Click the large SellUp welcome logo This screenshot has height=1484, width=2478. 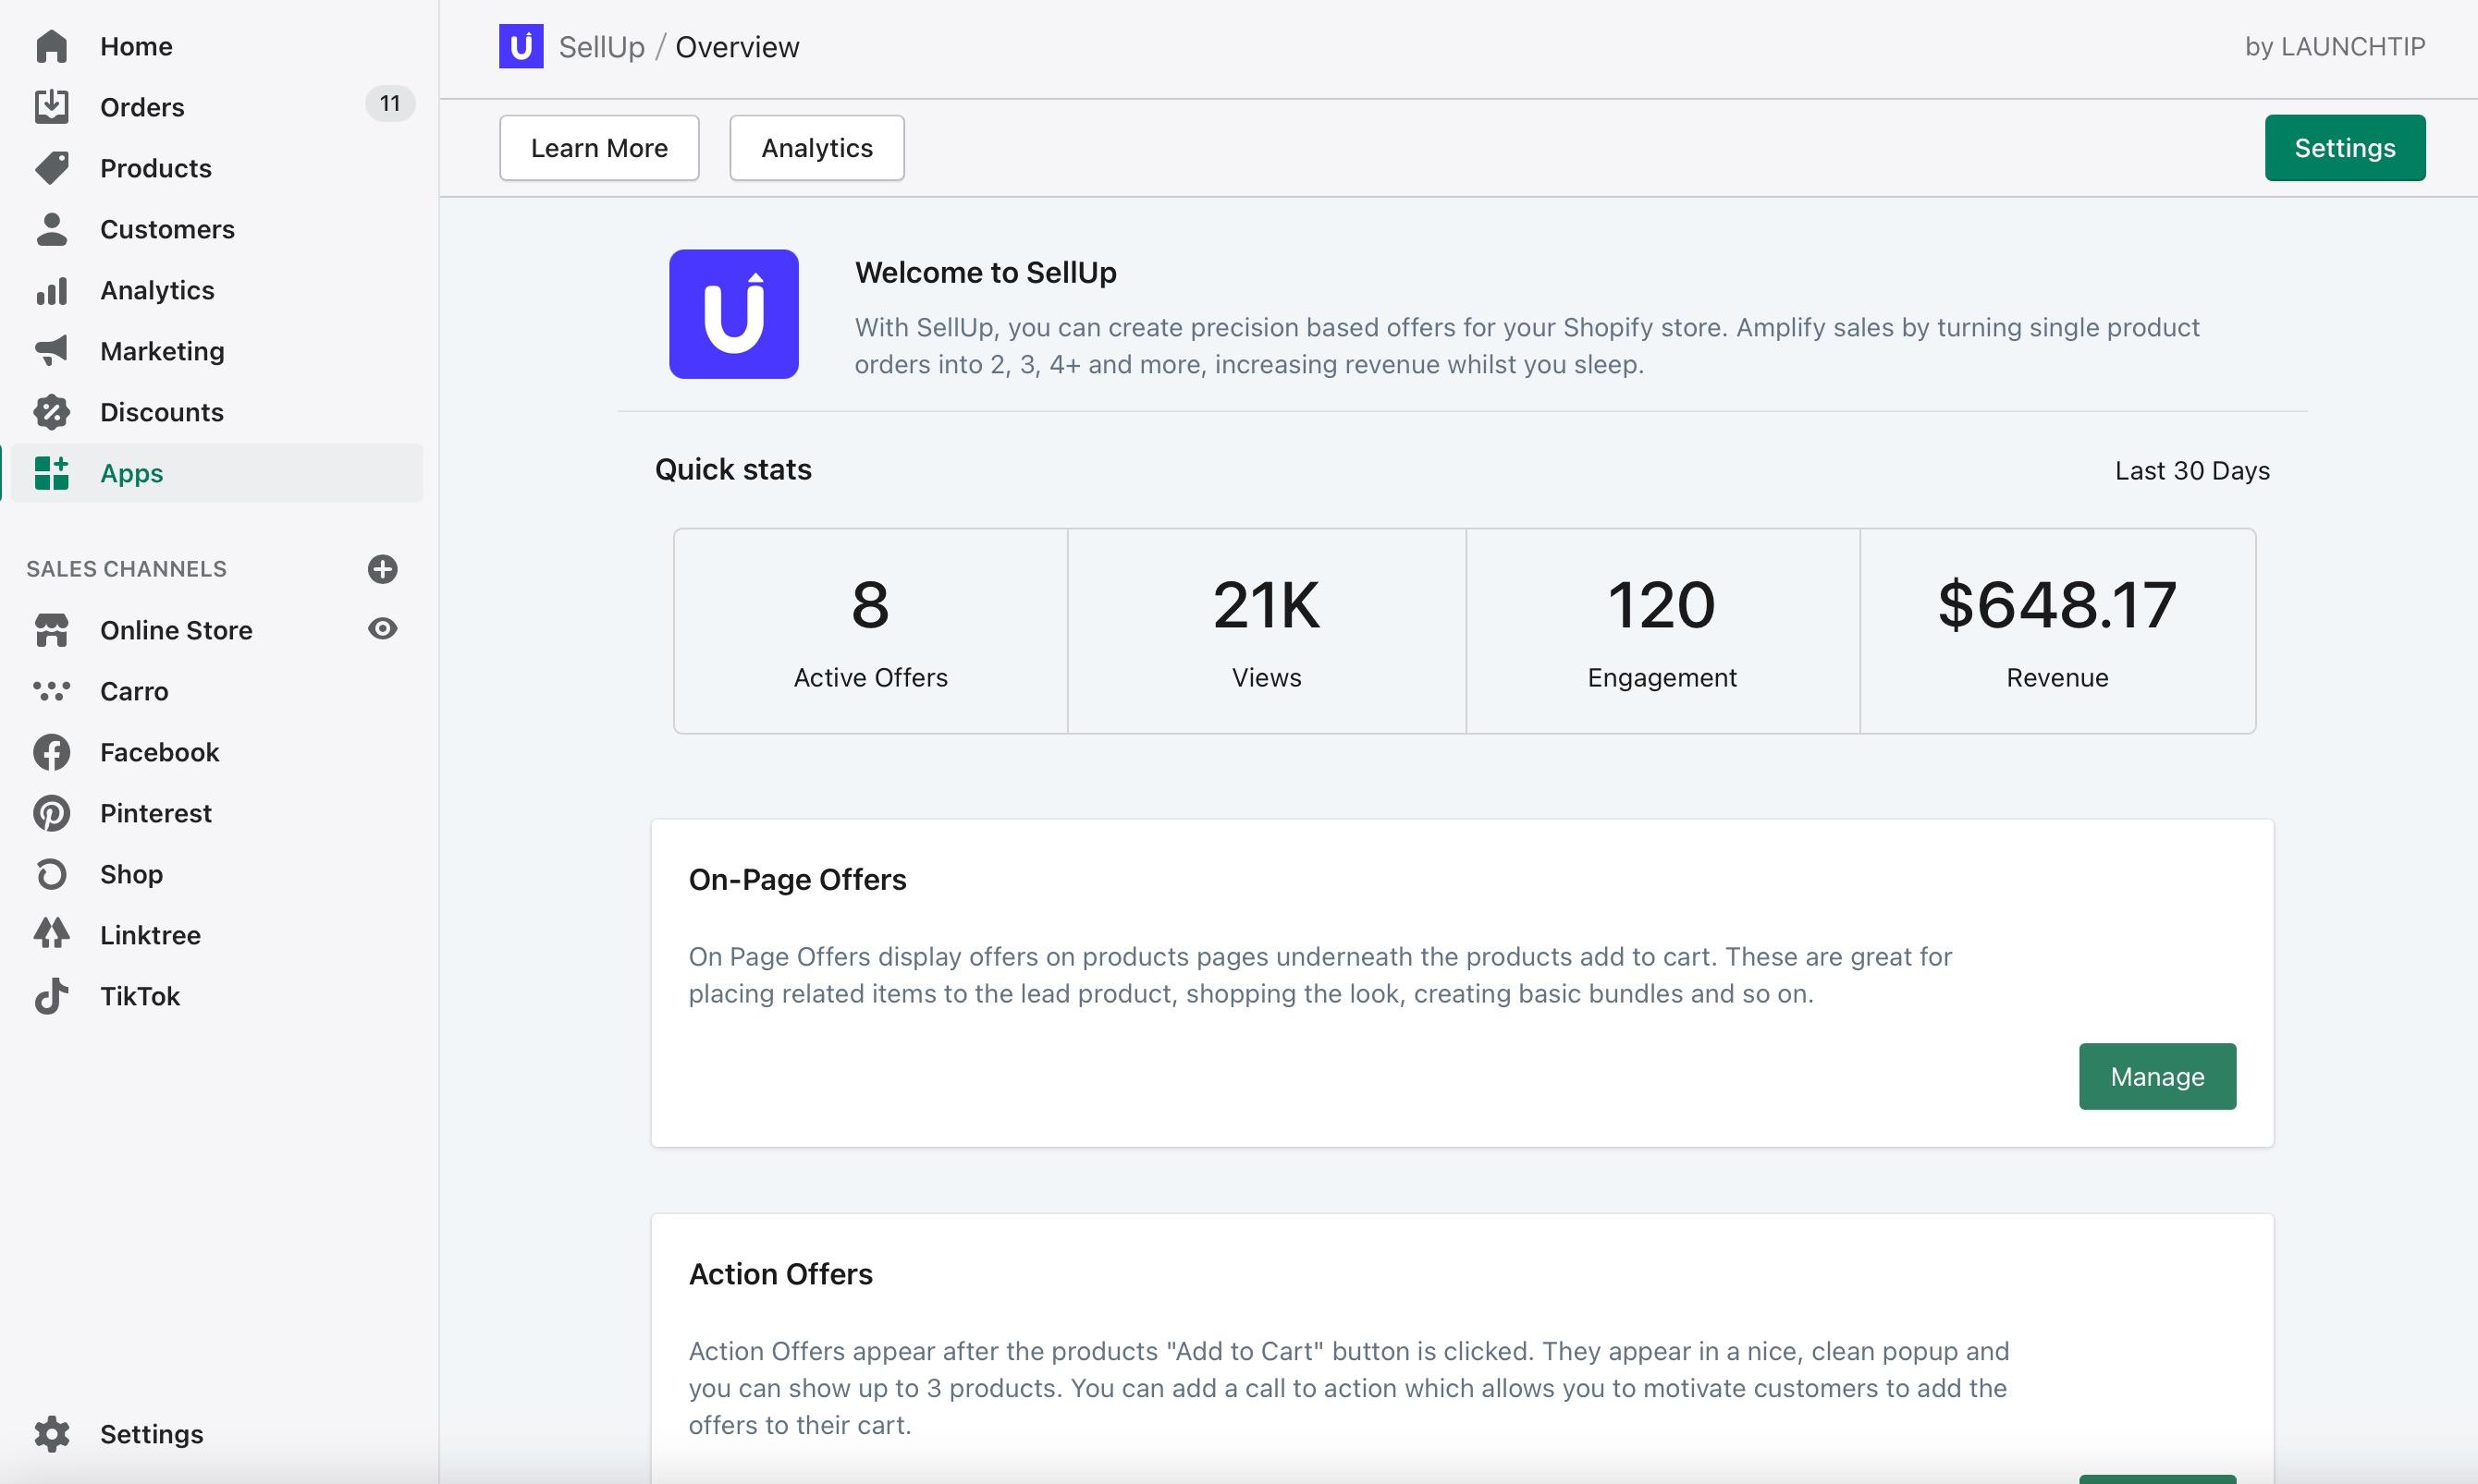[733, 314]
